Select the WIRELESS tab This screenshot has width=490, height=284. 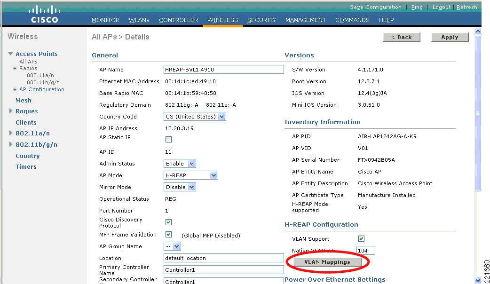(222, 20)
